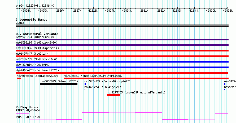This screenshot has height=123, width=236.
Task: Select the gray 20q12 cytogenetic band bar
Action: 122,26
